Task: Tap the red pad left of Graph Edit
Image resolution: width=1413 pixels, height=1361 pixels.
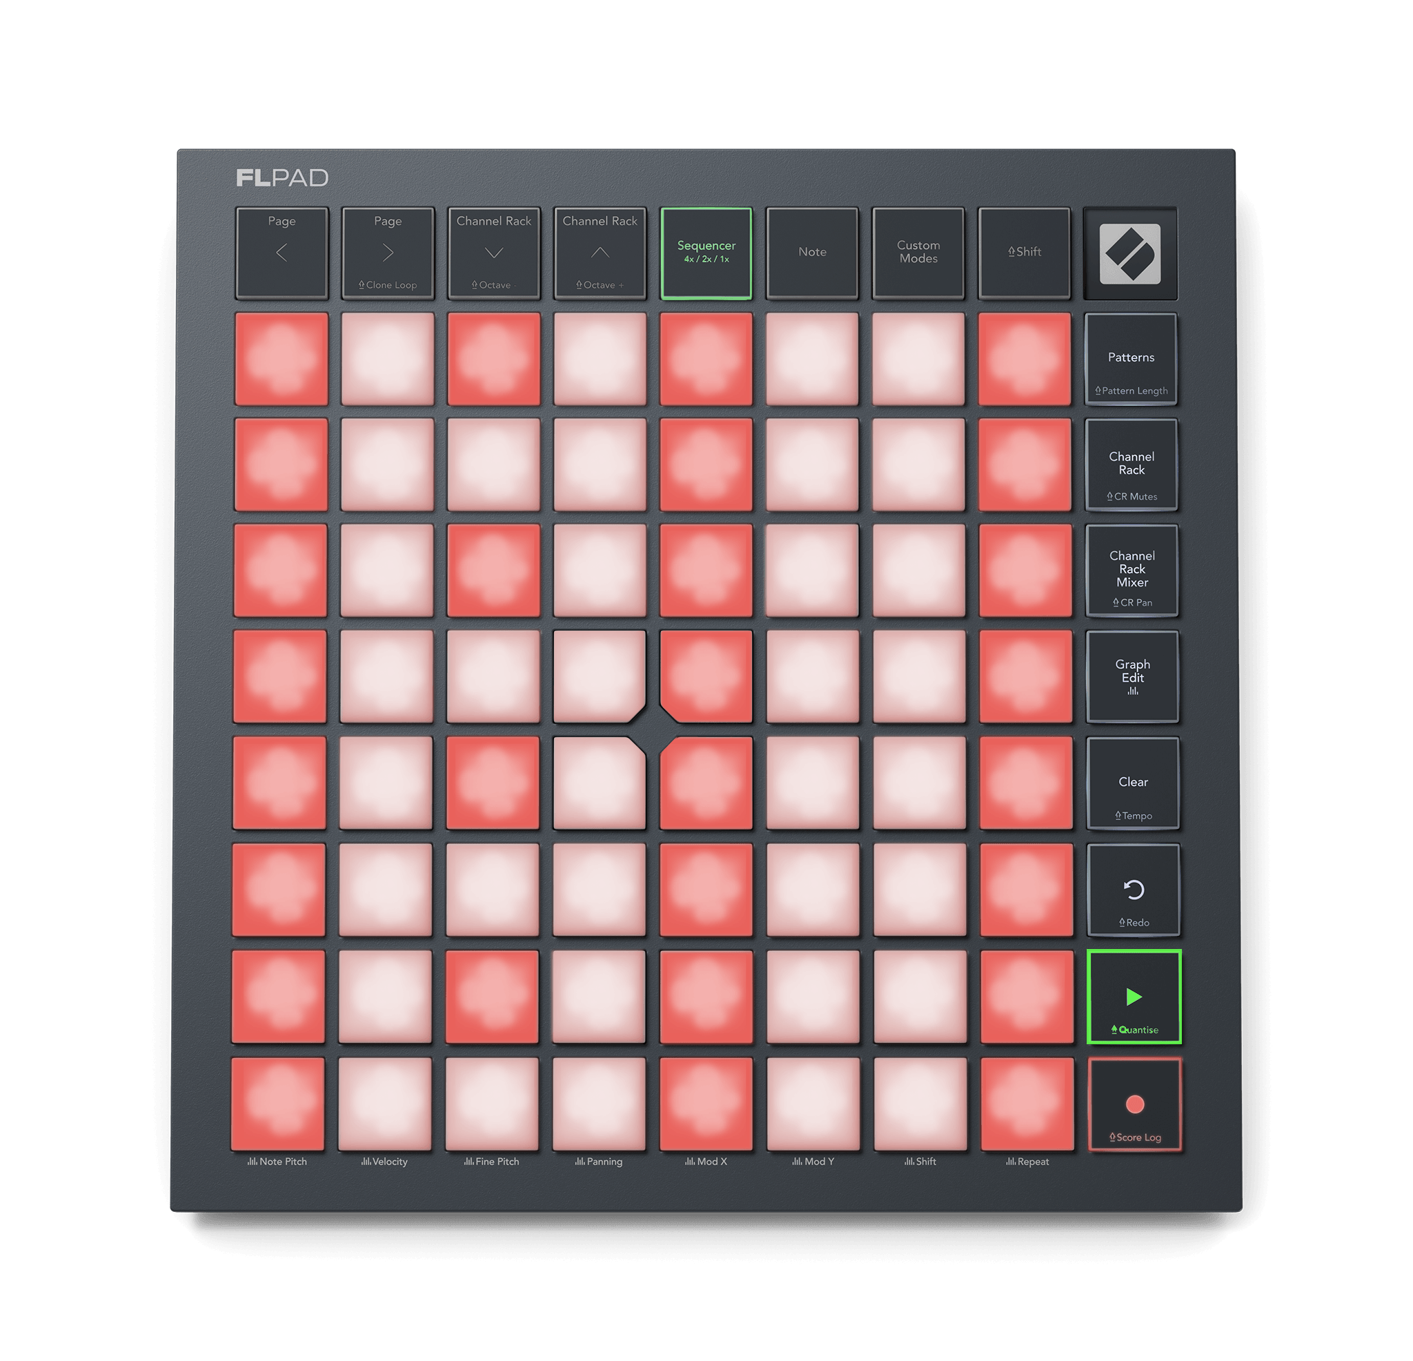Action: (x=1026, y=677)
